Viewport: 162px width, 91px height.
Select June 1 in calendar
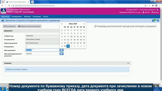pyautogui.click(x=65, y=33)
